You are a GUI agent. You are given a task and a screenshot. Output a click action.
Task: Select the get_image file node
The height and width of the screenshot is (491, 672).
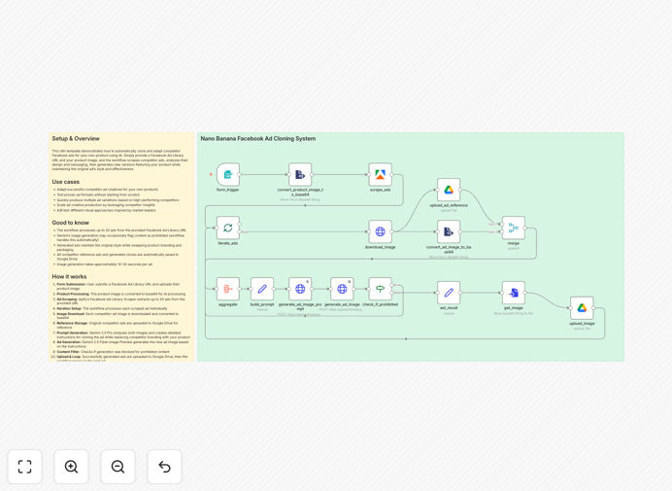click(x=514, y=293)
